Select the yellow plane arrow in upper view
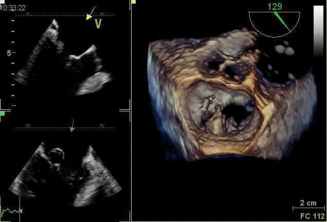Screen dimensions: 327x222 90,13
